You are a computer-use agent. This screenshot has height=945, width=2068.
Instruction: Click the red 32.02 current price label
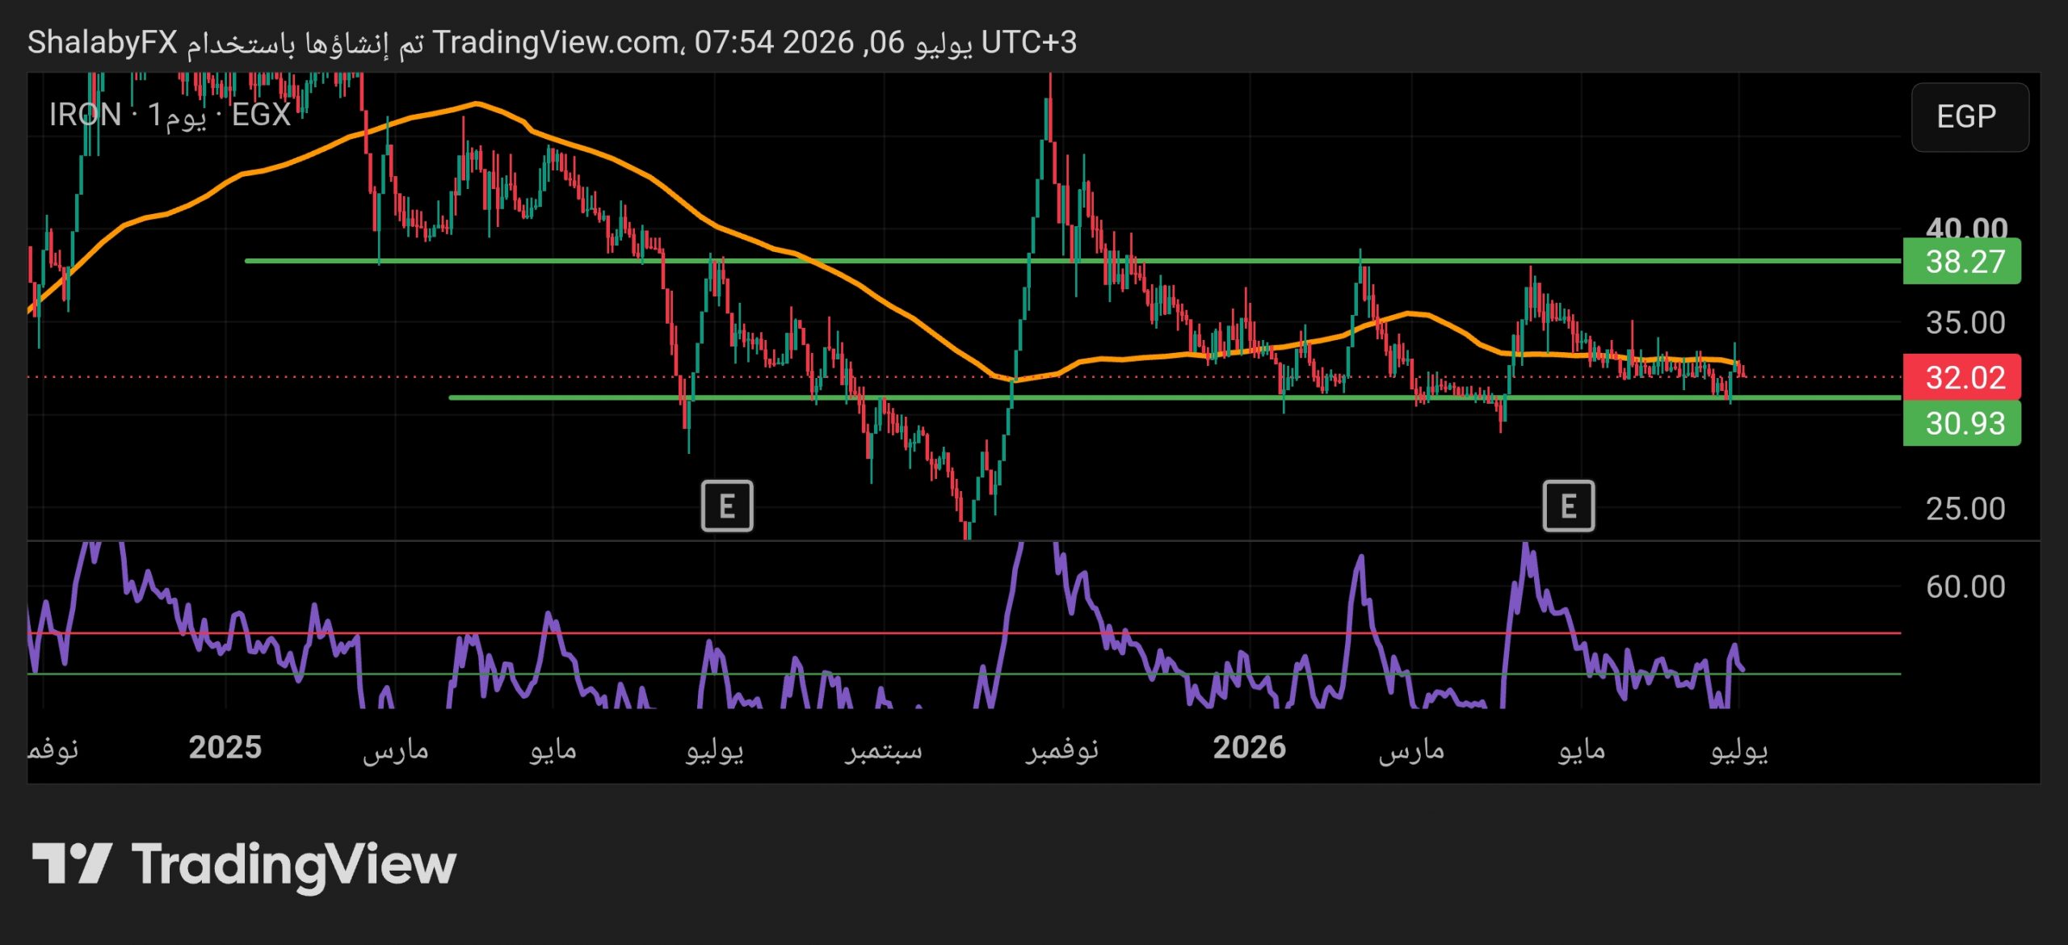coord(1962,377)
